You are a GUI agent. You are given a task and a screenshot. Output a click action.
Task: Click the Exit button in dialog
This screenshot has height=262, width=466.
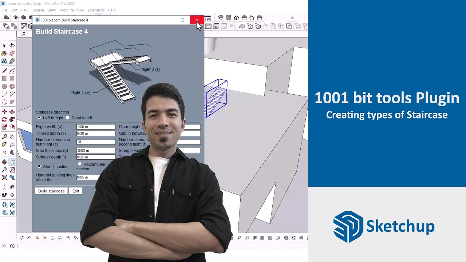[76, 191]
